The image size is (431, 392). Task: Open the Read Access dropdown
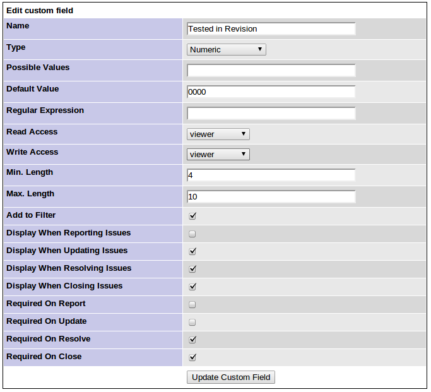click(x=218, y=134)
